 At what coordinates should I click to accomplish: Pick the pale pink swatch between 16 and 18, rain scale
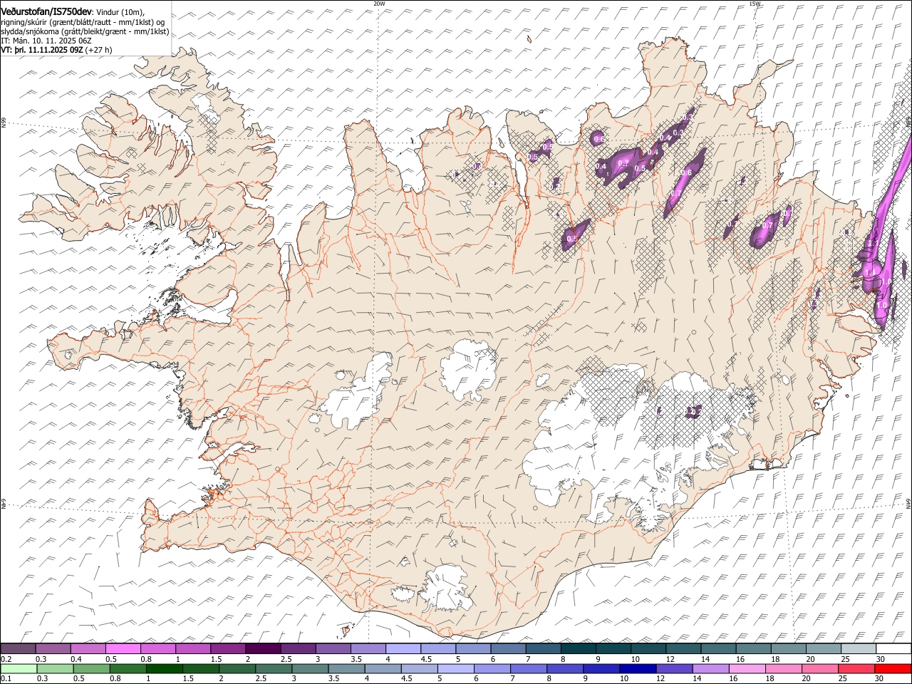(746, 668)
